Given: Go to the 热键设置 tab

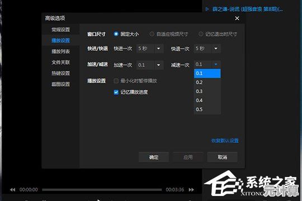Looking at the screenshot, I should [x=60, y=73].
